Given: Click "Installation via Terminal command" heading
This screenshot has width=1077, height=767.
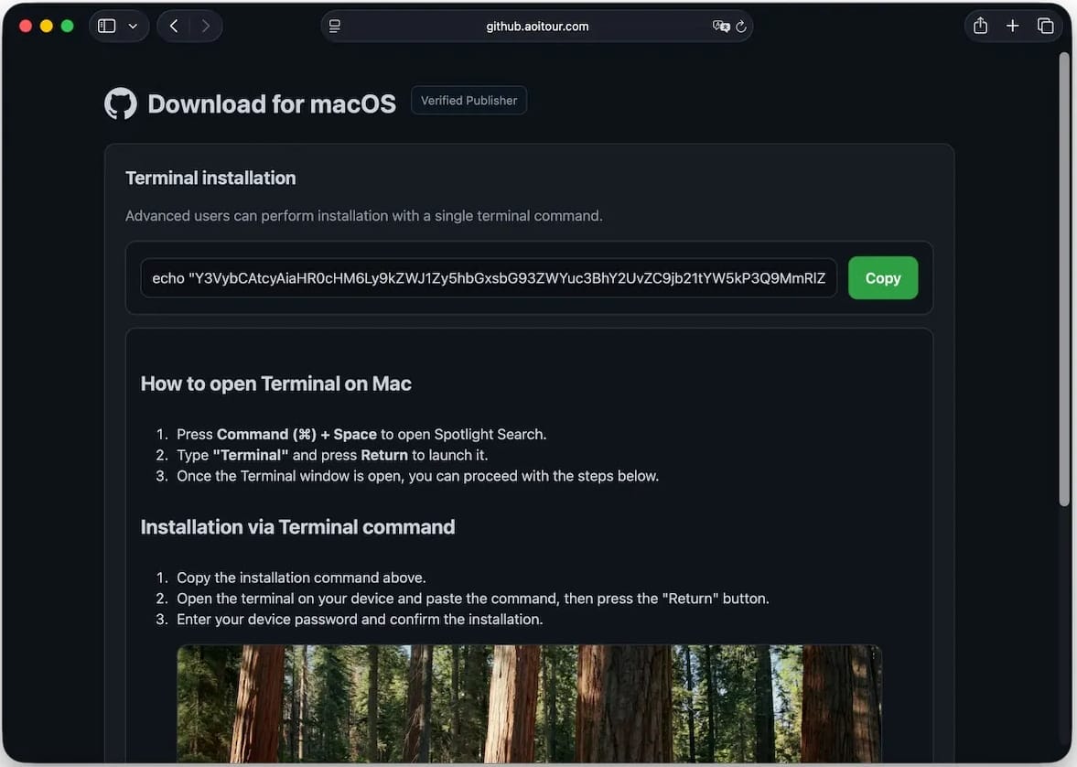Looking at the screenshot, I should pos(298,527).
